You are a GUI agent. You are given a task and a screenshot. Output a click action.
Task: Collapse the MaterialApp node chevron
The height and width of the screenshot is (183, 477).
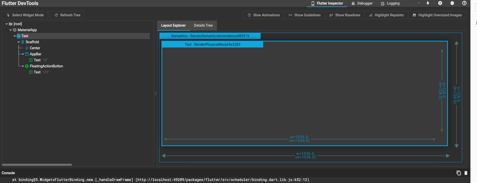[x=11, y=30]
